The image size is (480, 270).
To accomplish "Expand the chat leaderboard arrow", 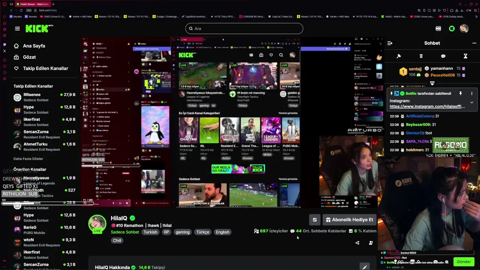I will (x=432, y=83).
